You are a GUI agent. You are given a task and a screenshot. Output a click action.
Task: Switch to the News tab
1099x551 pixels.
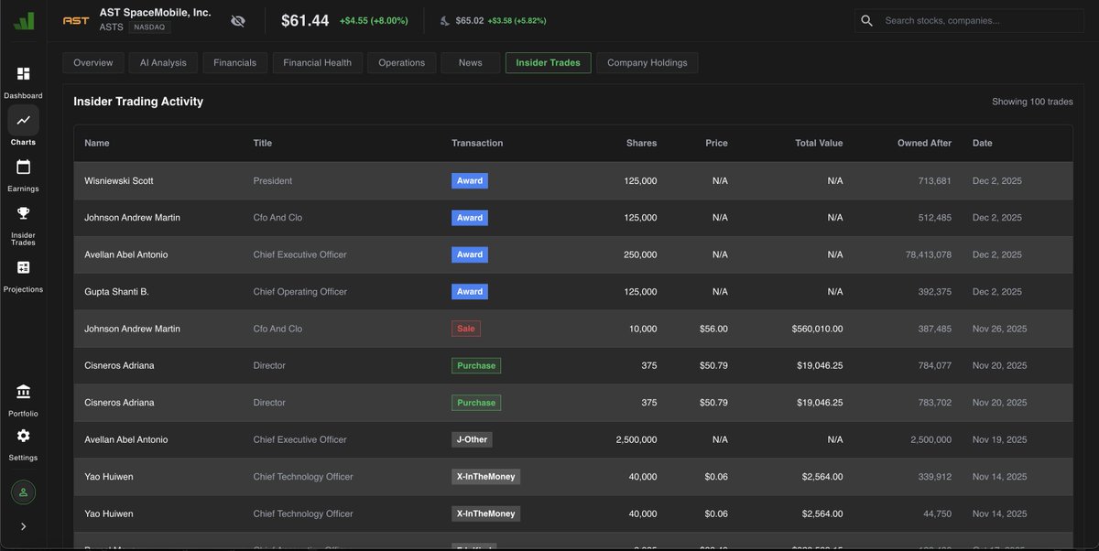click(471, 62)
